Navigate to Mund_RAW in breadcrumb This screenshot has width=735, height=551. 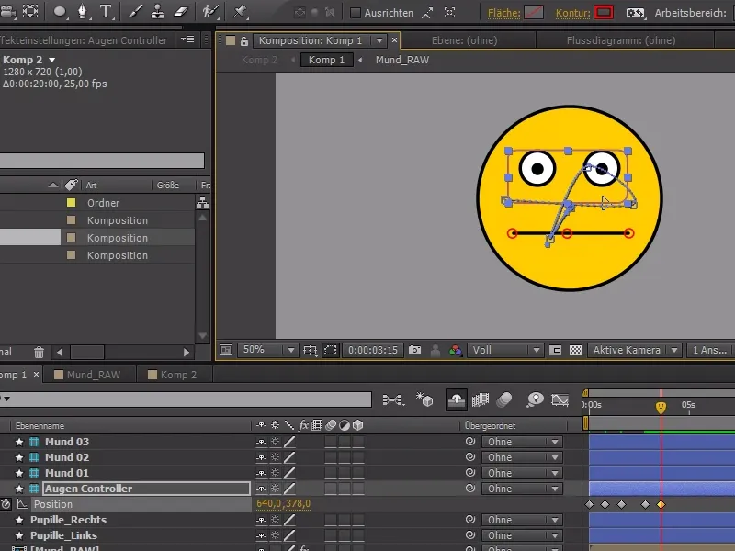point(402,60)
